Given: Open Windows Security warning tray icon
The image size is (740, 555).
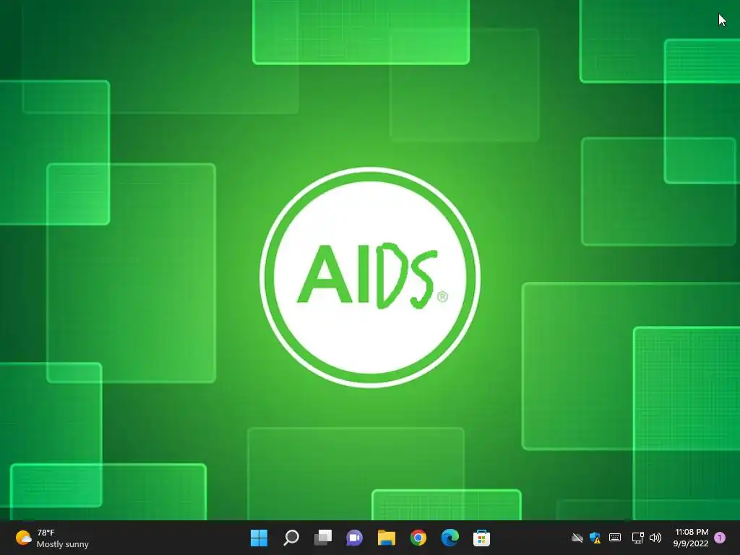Looking at the screenshot, I should pos(595,538).
